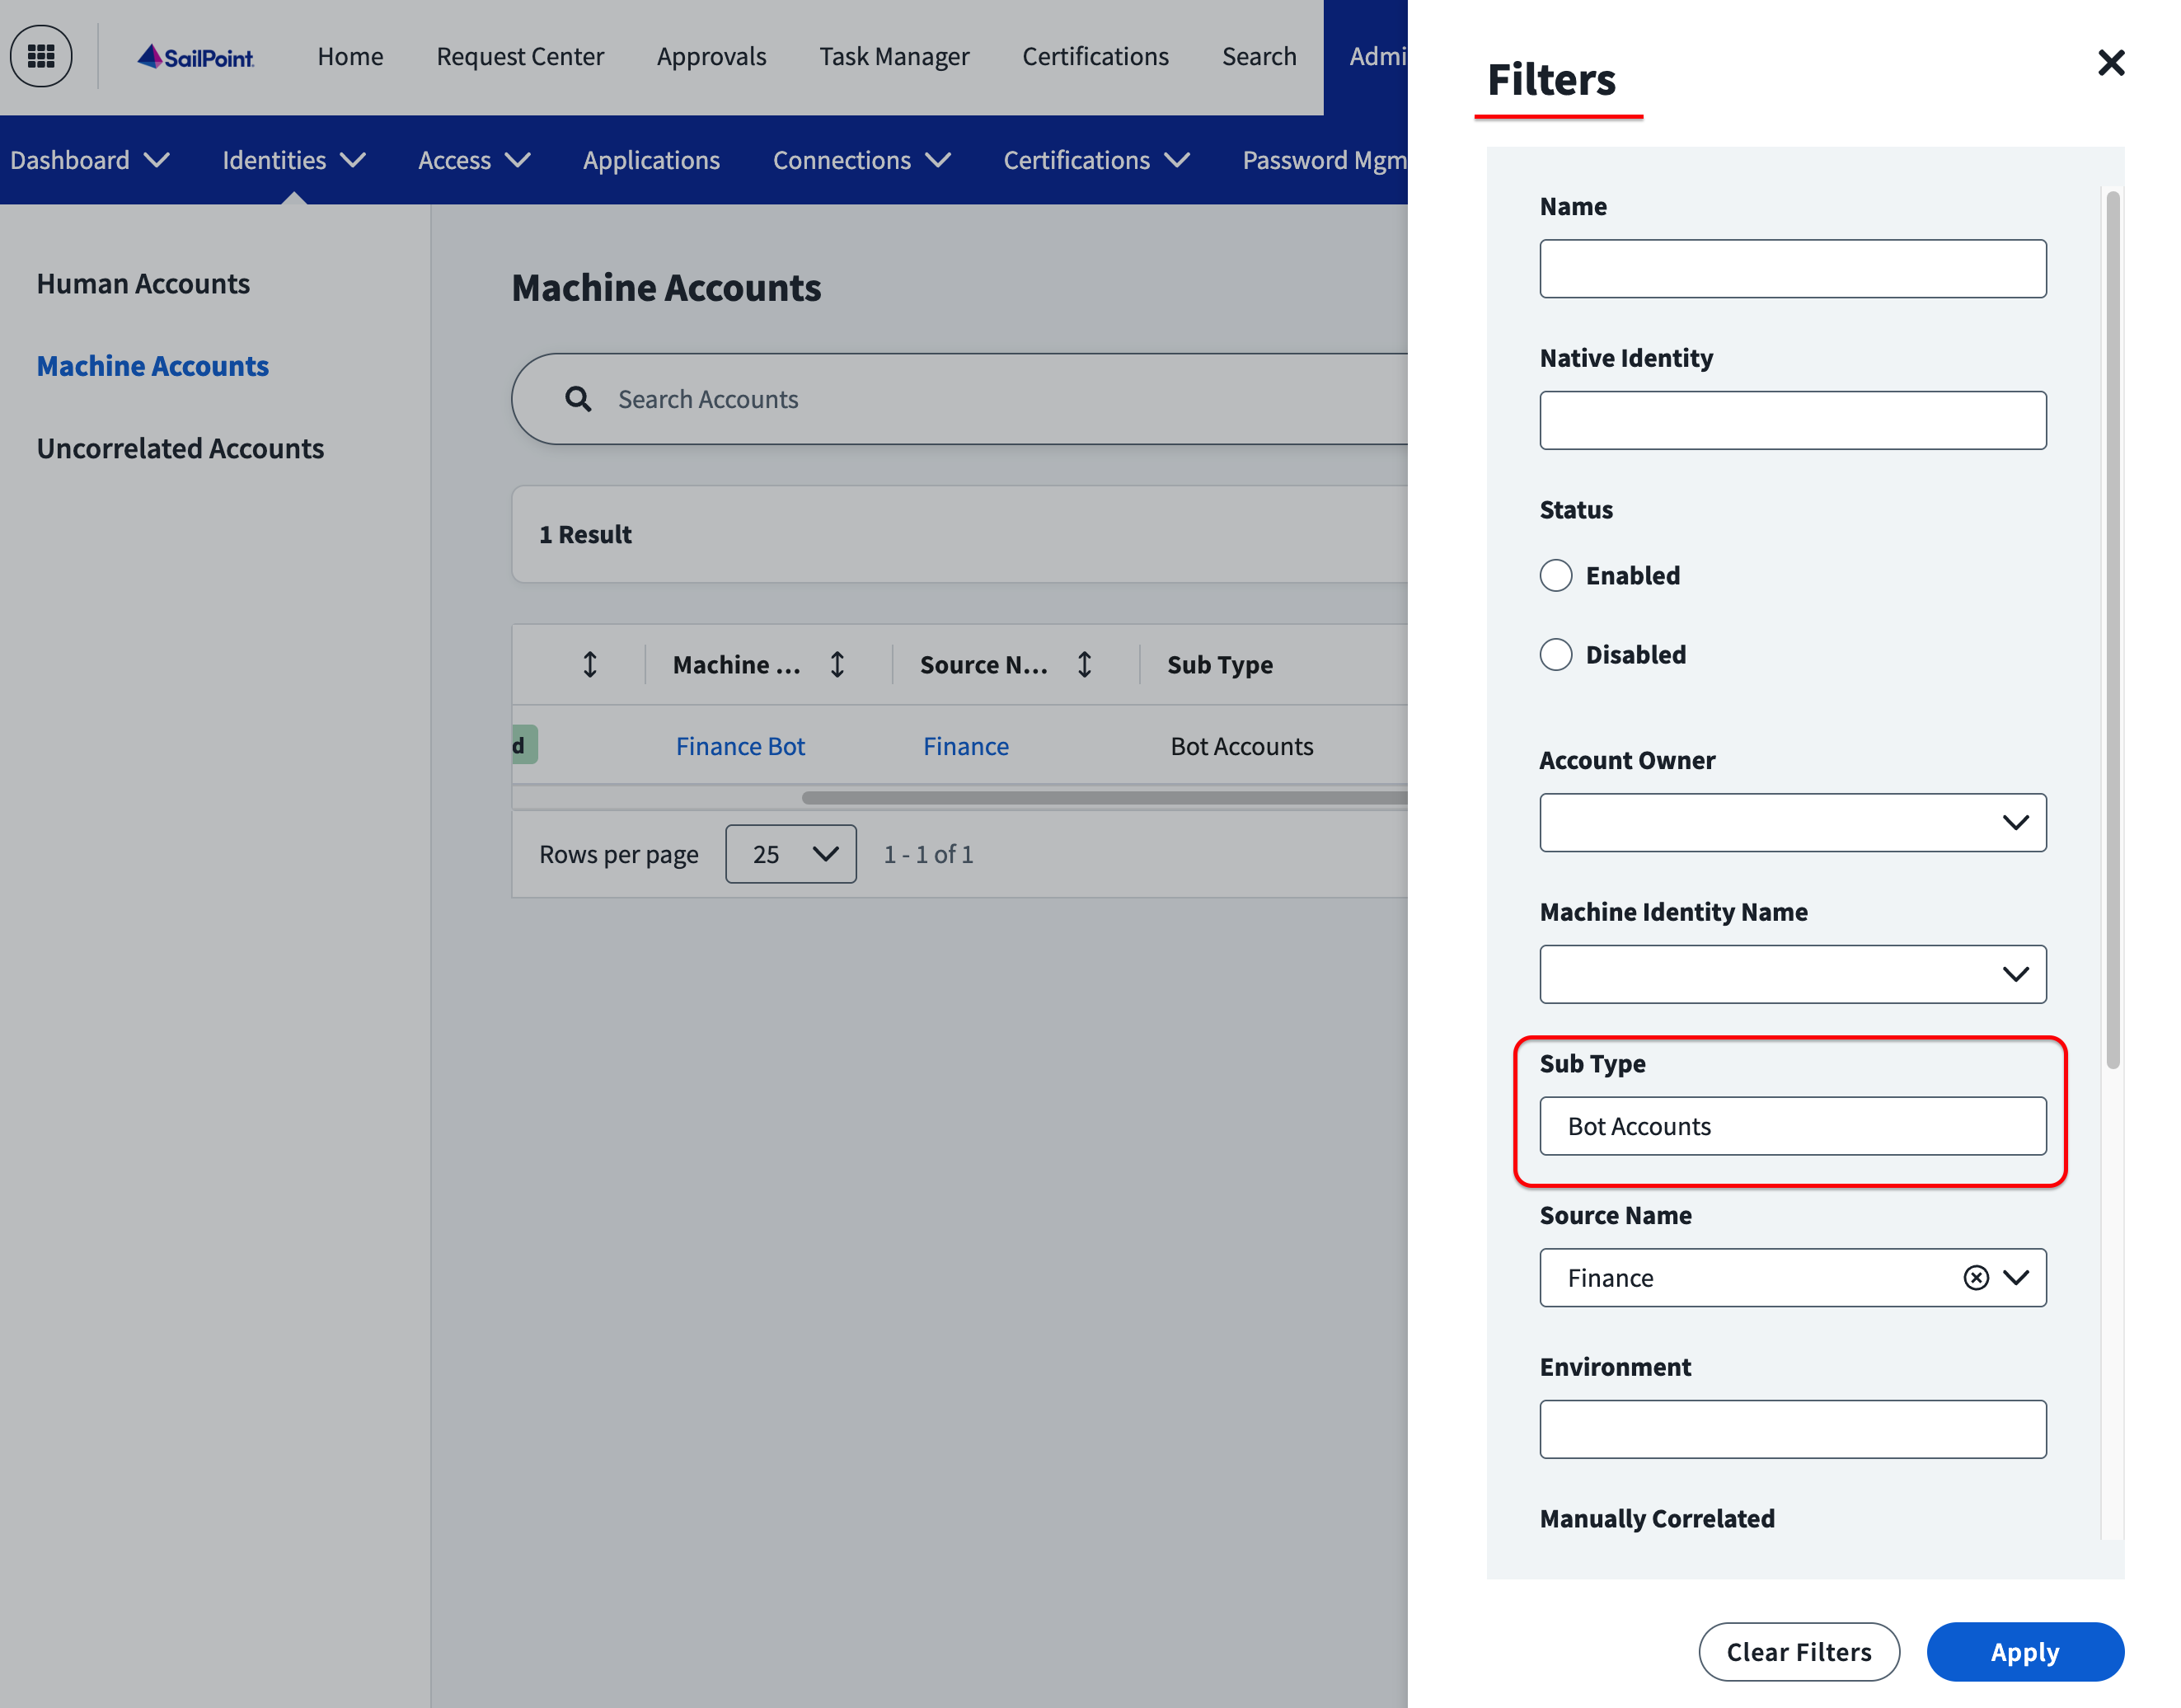Click the magnifier icon in Search Accounts
2181x1708 pixels.
pyautogui.click(x=578, y=399)
